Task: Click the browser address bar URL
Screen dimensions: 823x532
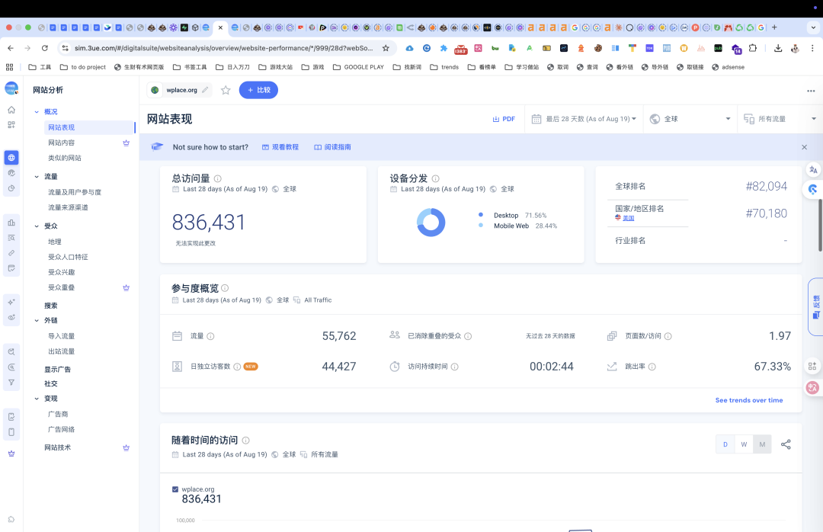Action: (223, 48)
